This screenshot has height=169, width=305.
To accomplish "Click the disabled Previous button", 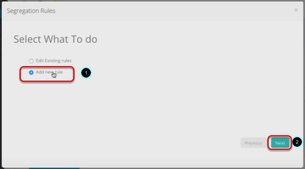I will click(x=254, y=143).
